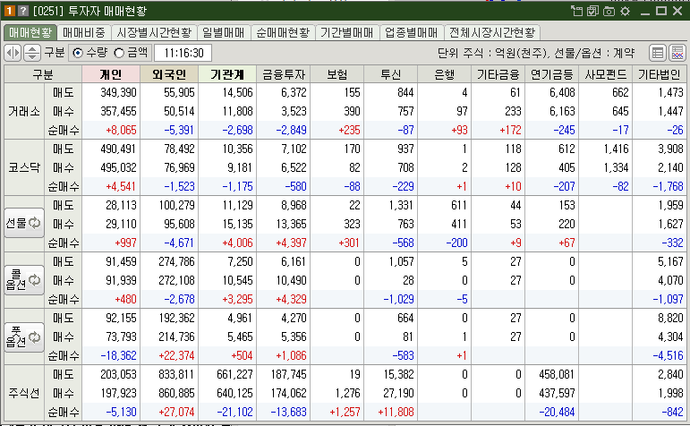
Task: Capture the screen with the camera icon
Action: coord(609,11)
